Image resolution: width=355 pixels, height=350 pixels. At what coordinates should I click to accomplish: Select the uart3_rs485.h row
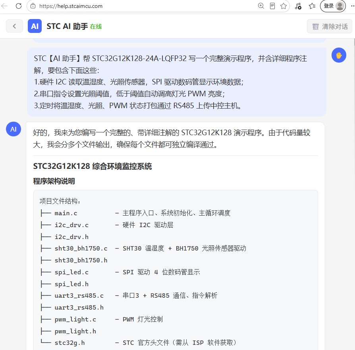72,308
